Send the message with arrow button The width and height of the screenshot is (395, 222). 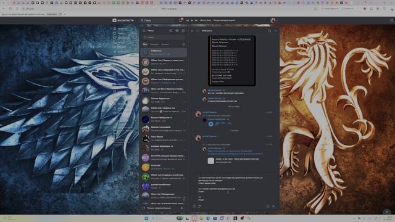point(273,206)
